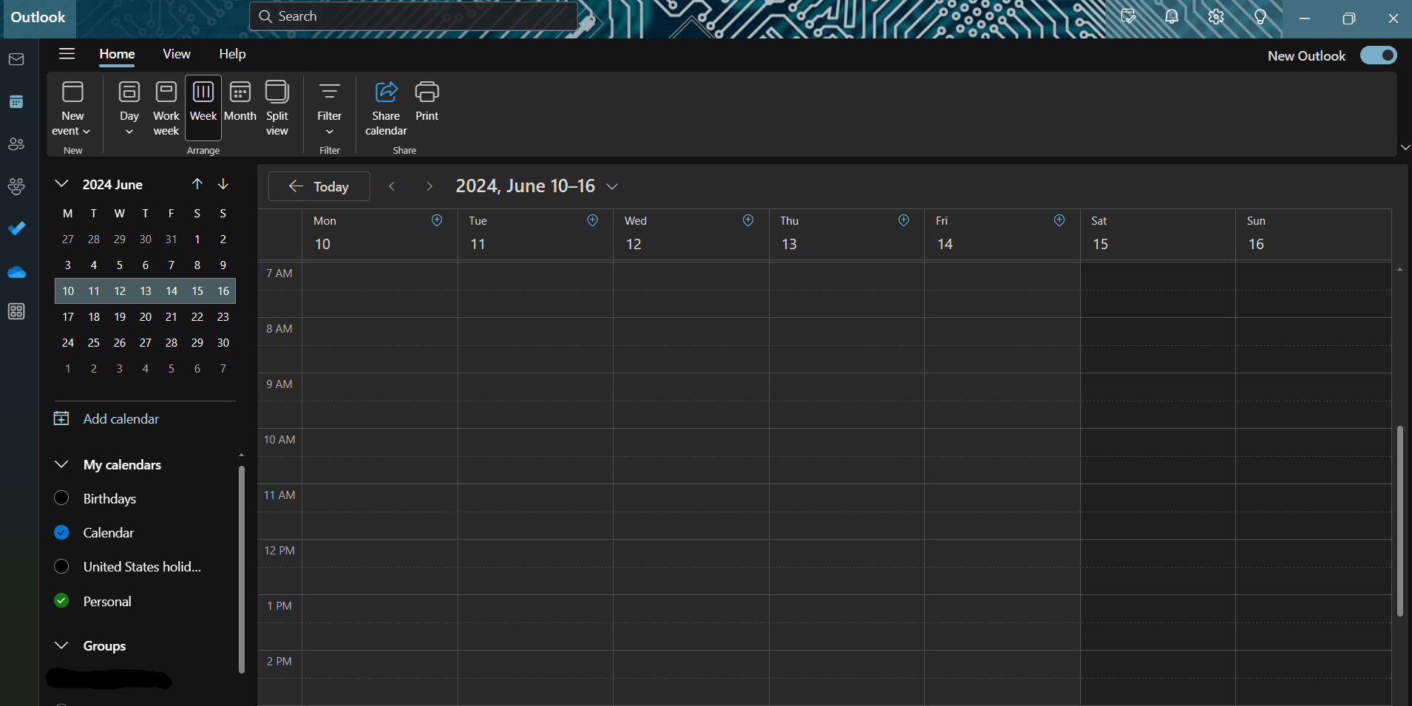Select June 20 in mini calendar
The image size is (1412, 706).
click(x=146, y=316)
